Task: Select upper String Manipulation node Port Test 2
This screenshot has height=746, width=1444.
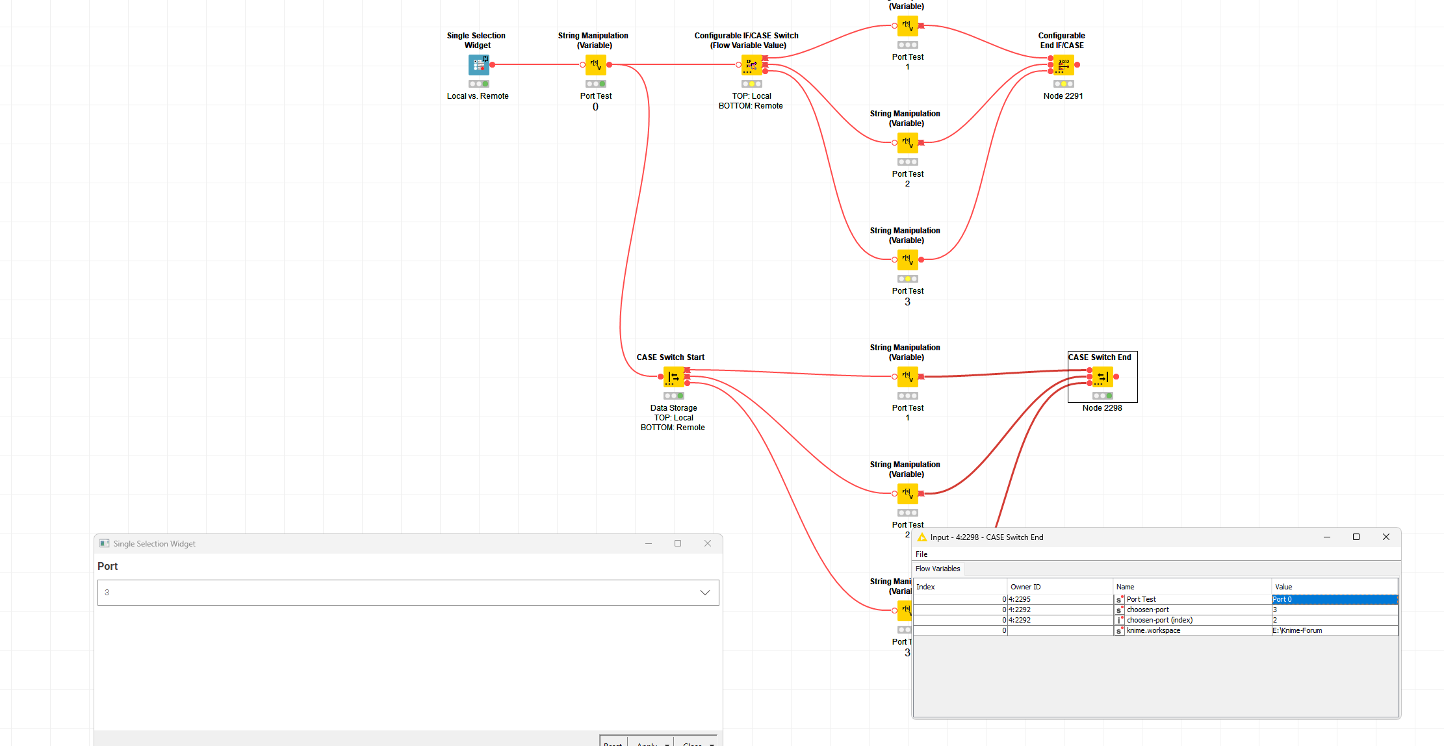Action: pyautogui.click(x=907, y=143)
